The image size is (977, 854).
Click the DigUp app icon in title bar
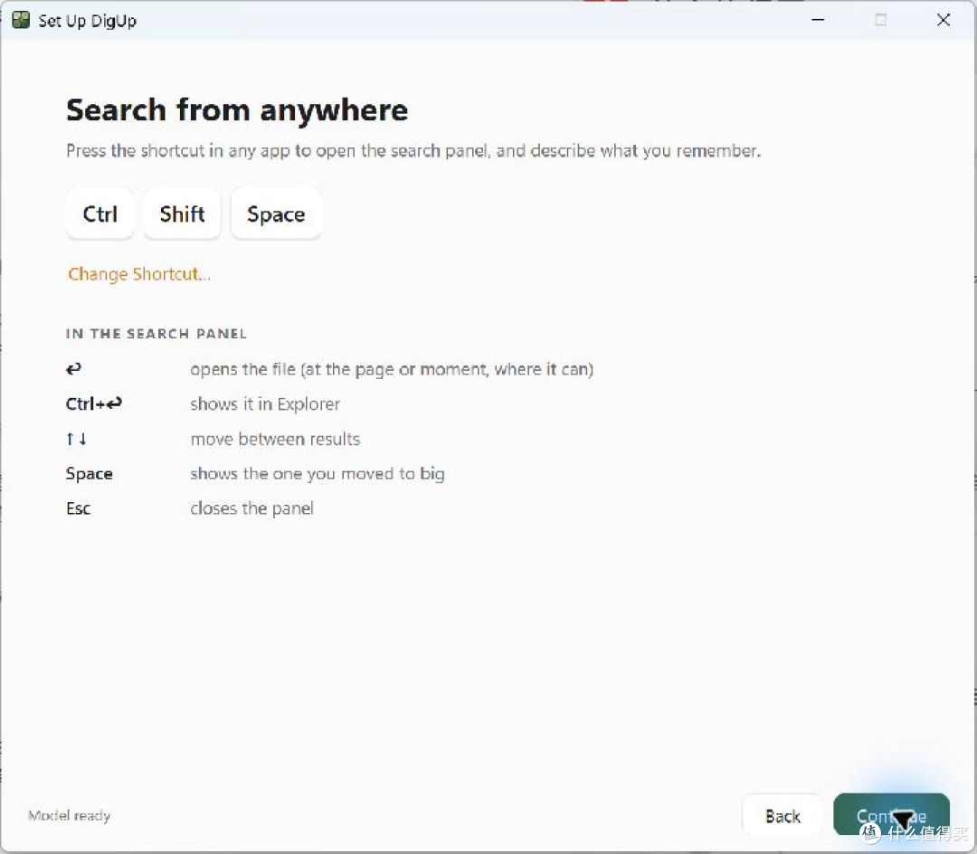point(21,20)
